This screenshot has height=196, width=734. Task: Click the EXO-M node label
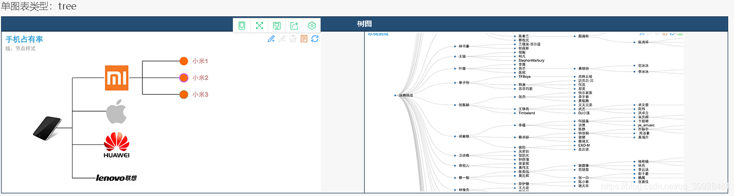click(x=584, y=145)
